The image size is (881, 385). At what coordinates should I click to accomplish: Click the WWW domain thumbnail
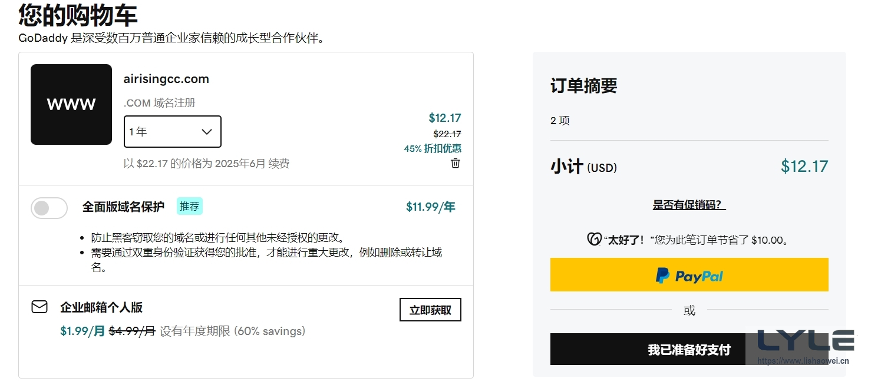[71, 104]
